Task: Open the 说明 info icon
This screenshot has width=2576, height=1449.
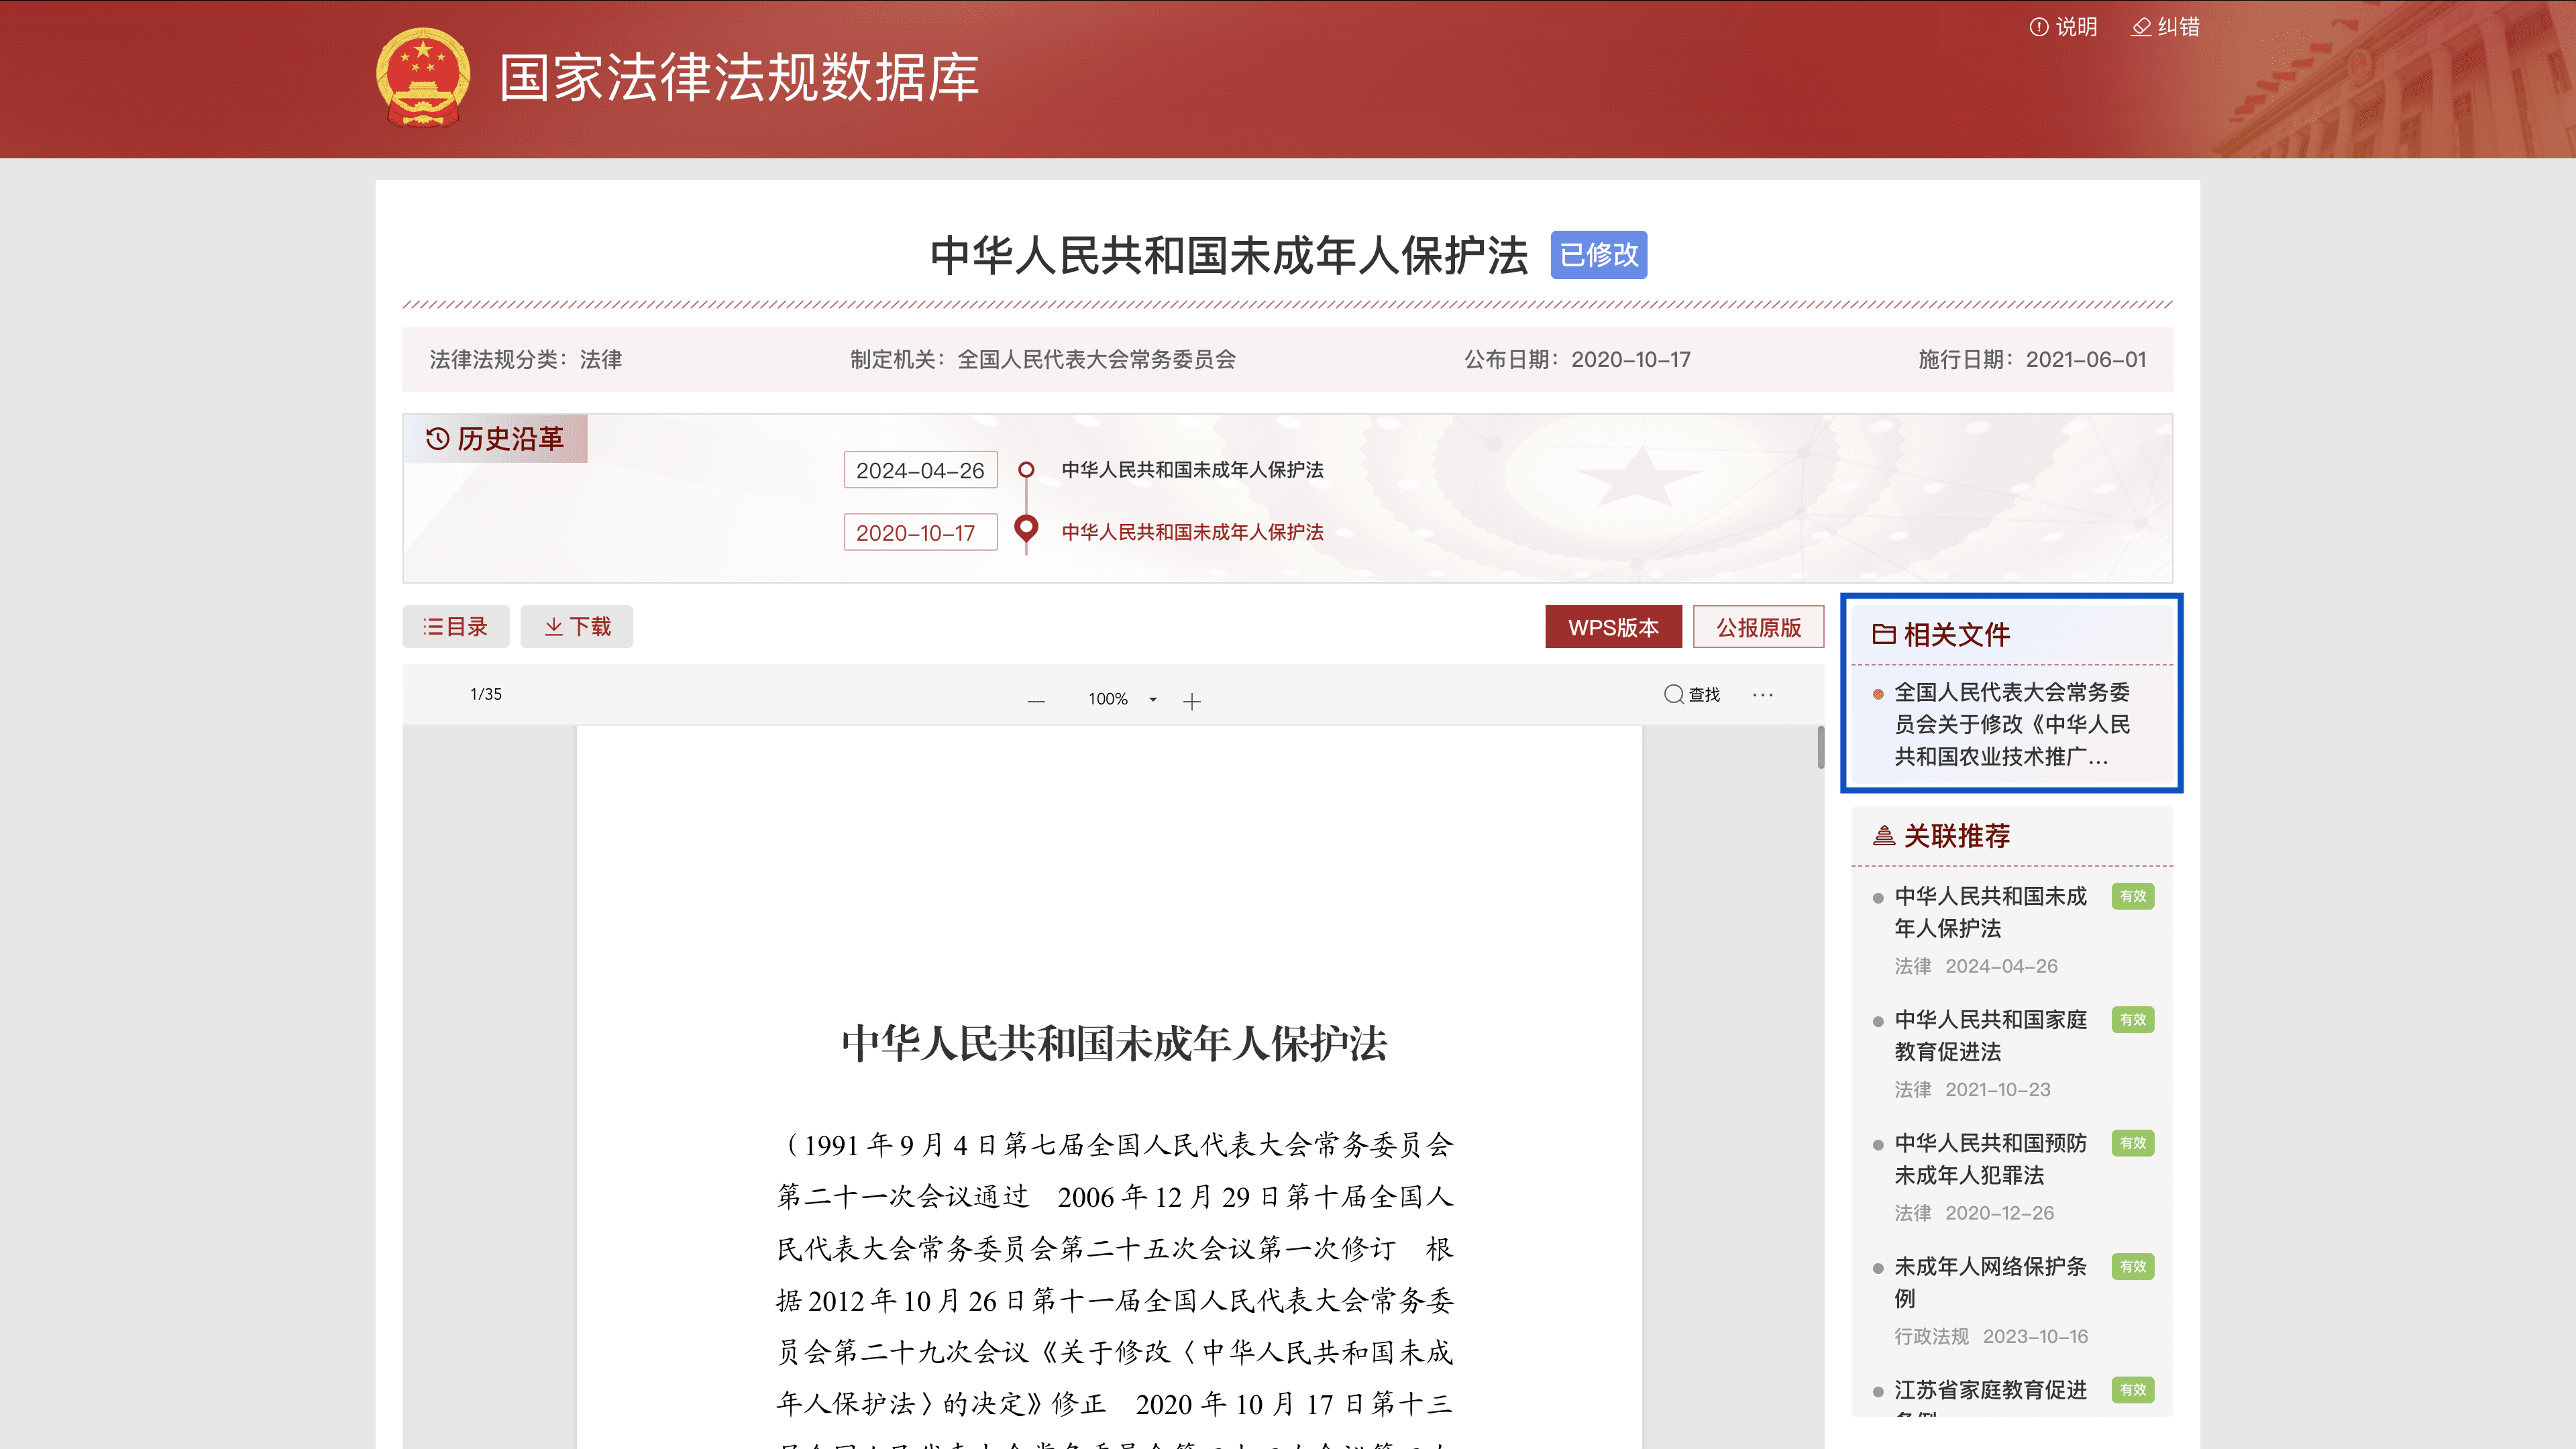Action: (x=2038, y=27)
